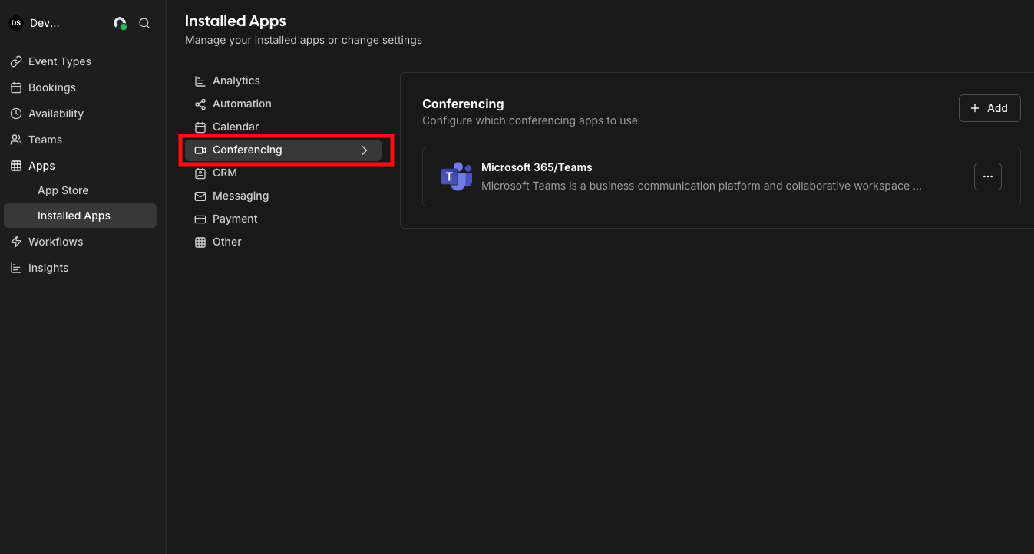Select the Analytics category
The width and height of the screenshot is (1034, 554).
coord(236,81)
